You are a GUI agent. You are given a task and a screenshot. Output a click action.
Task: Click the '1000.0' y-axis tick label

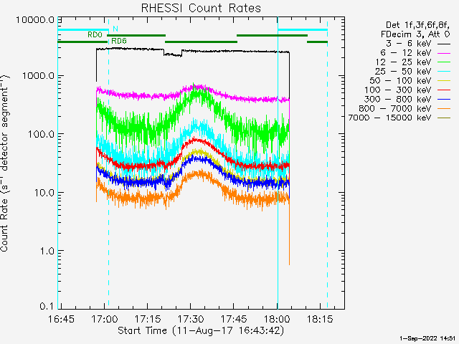[38, 75]
